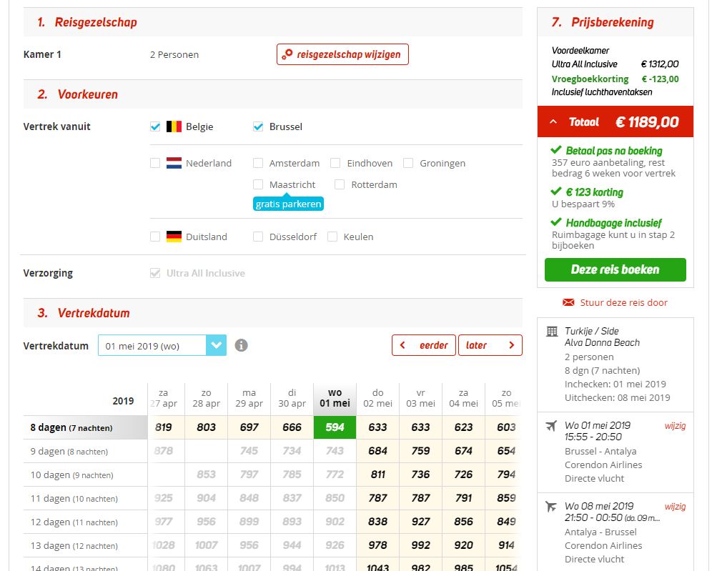
Task: Check the Nederland checkbox
Action: [155, 163]
